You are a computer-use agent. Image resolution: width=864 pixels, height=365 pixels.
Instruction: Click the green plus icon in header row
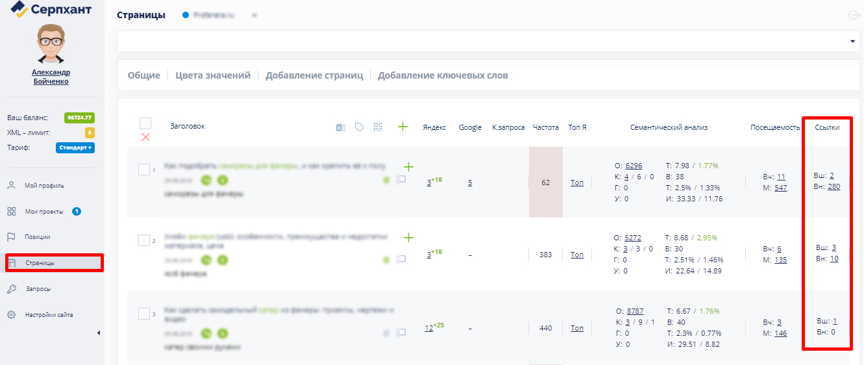point(402,127)
